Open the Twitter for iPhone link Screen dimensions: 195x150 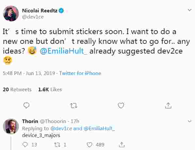(x=80, y=73)
